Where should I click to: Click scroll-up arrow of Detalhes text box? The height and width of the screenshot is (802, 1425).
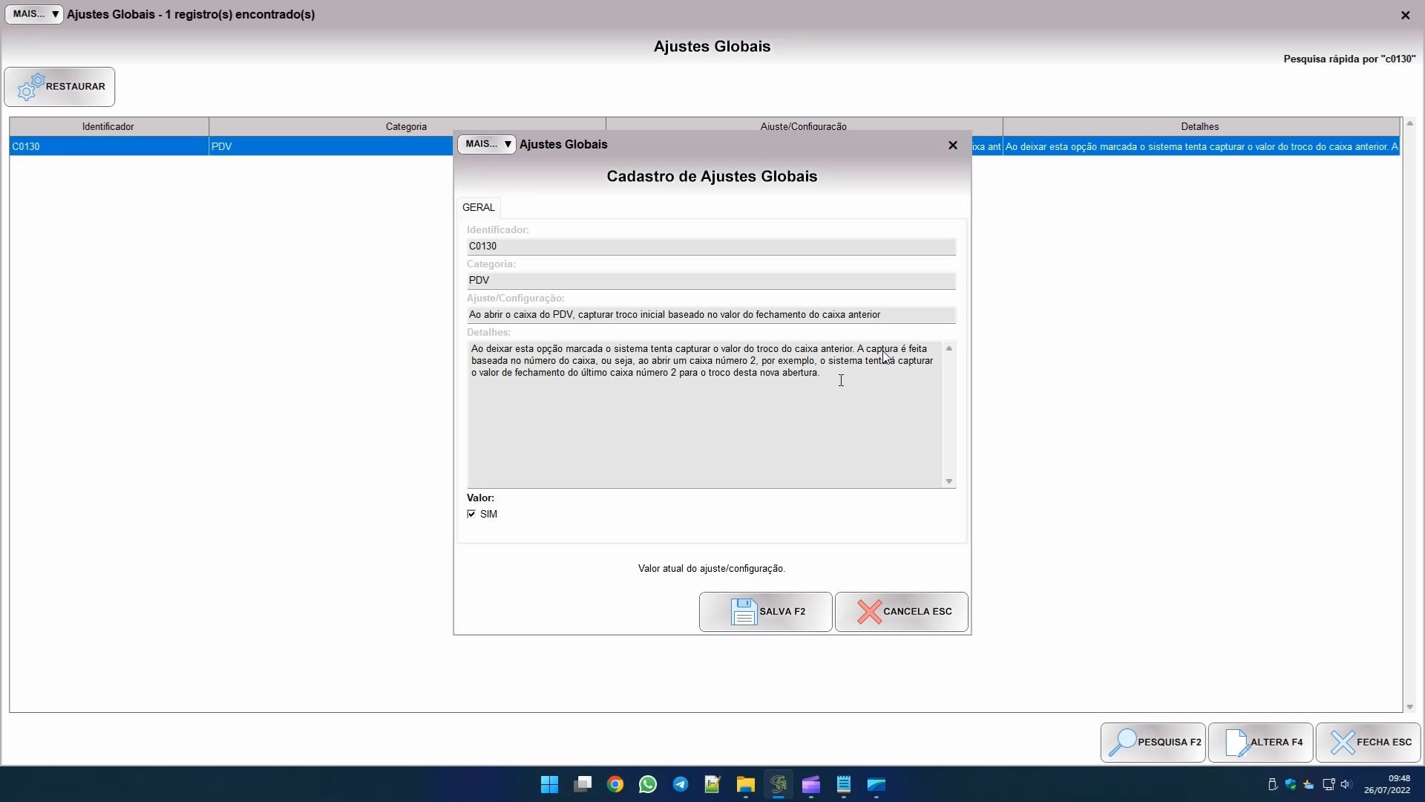pyautogui.click(x=949, y=348)
